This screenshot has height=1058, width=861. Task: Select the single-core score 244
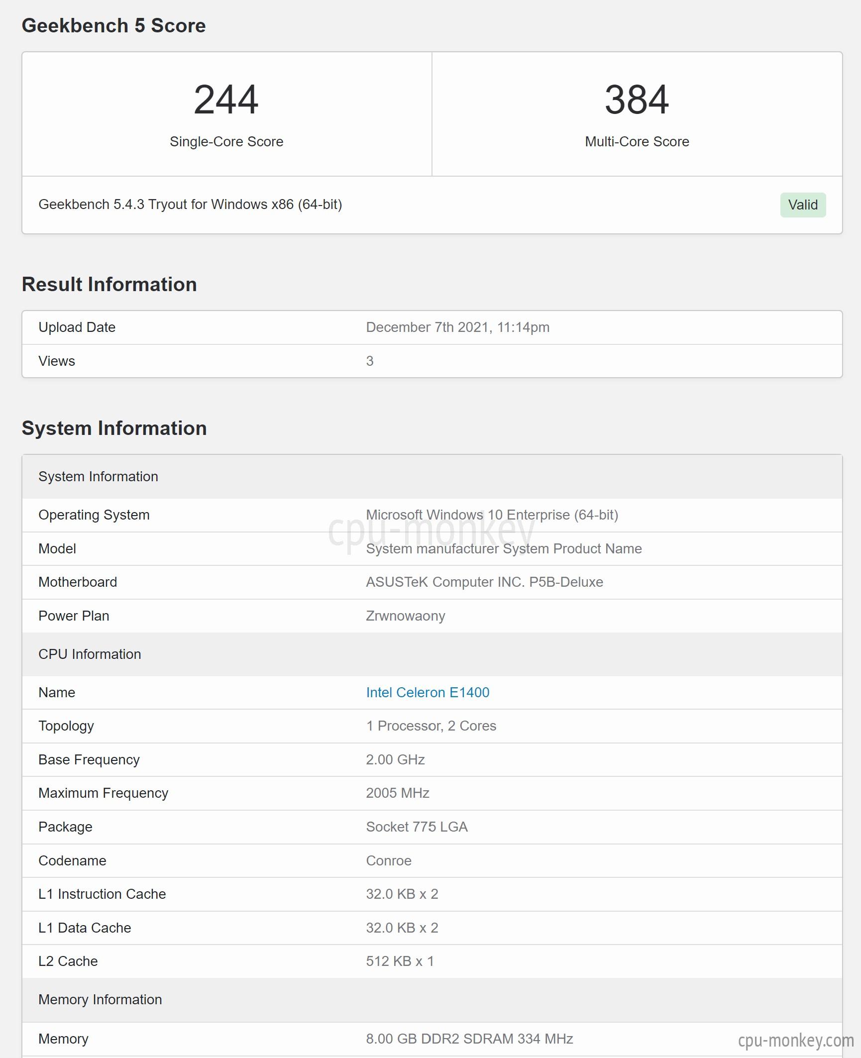point(226,100)
